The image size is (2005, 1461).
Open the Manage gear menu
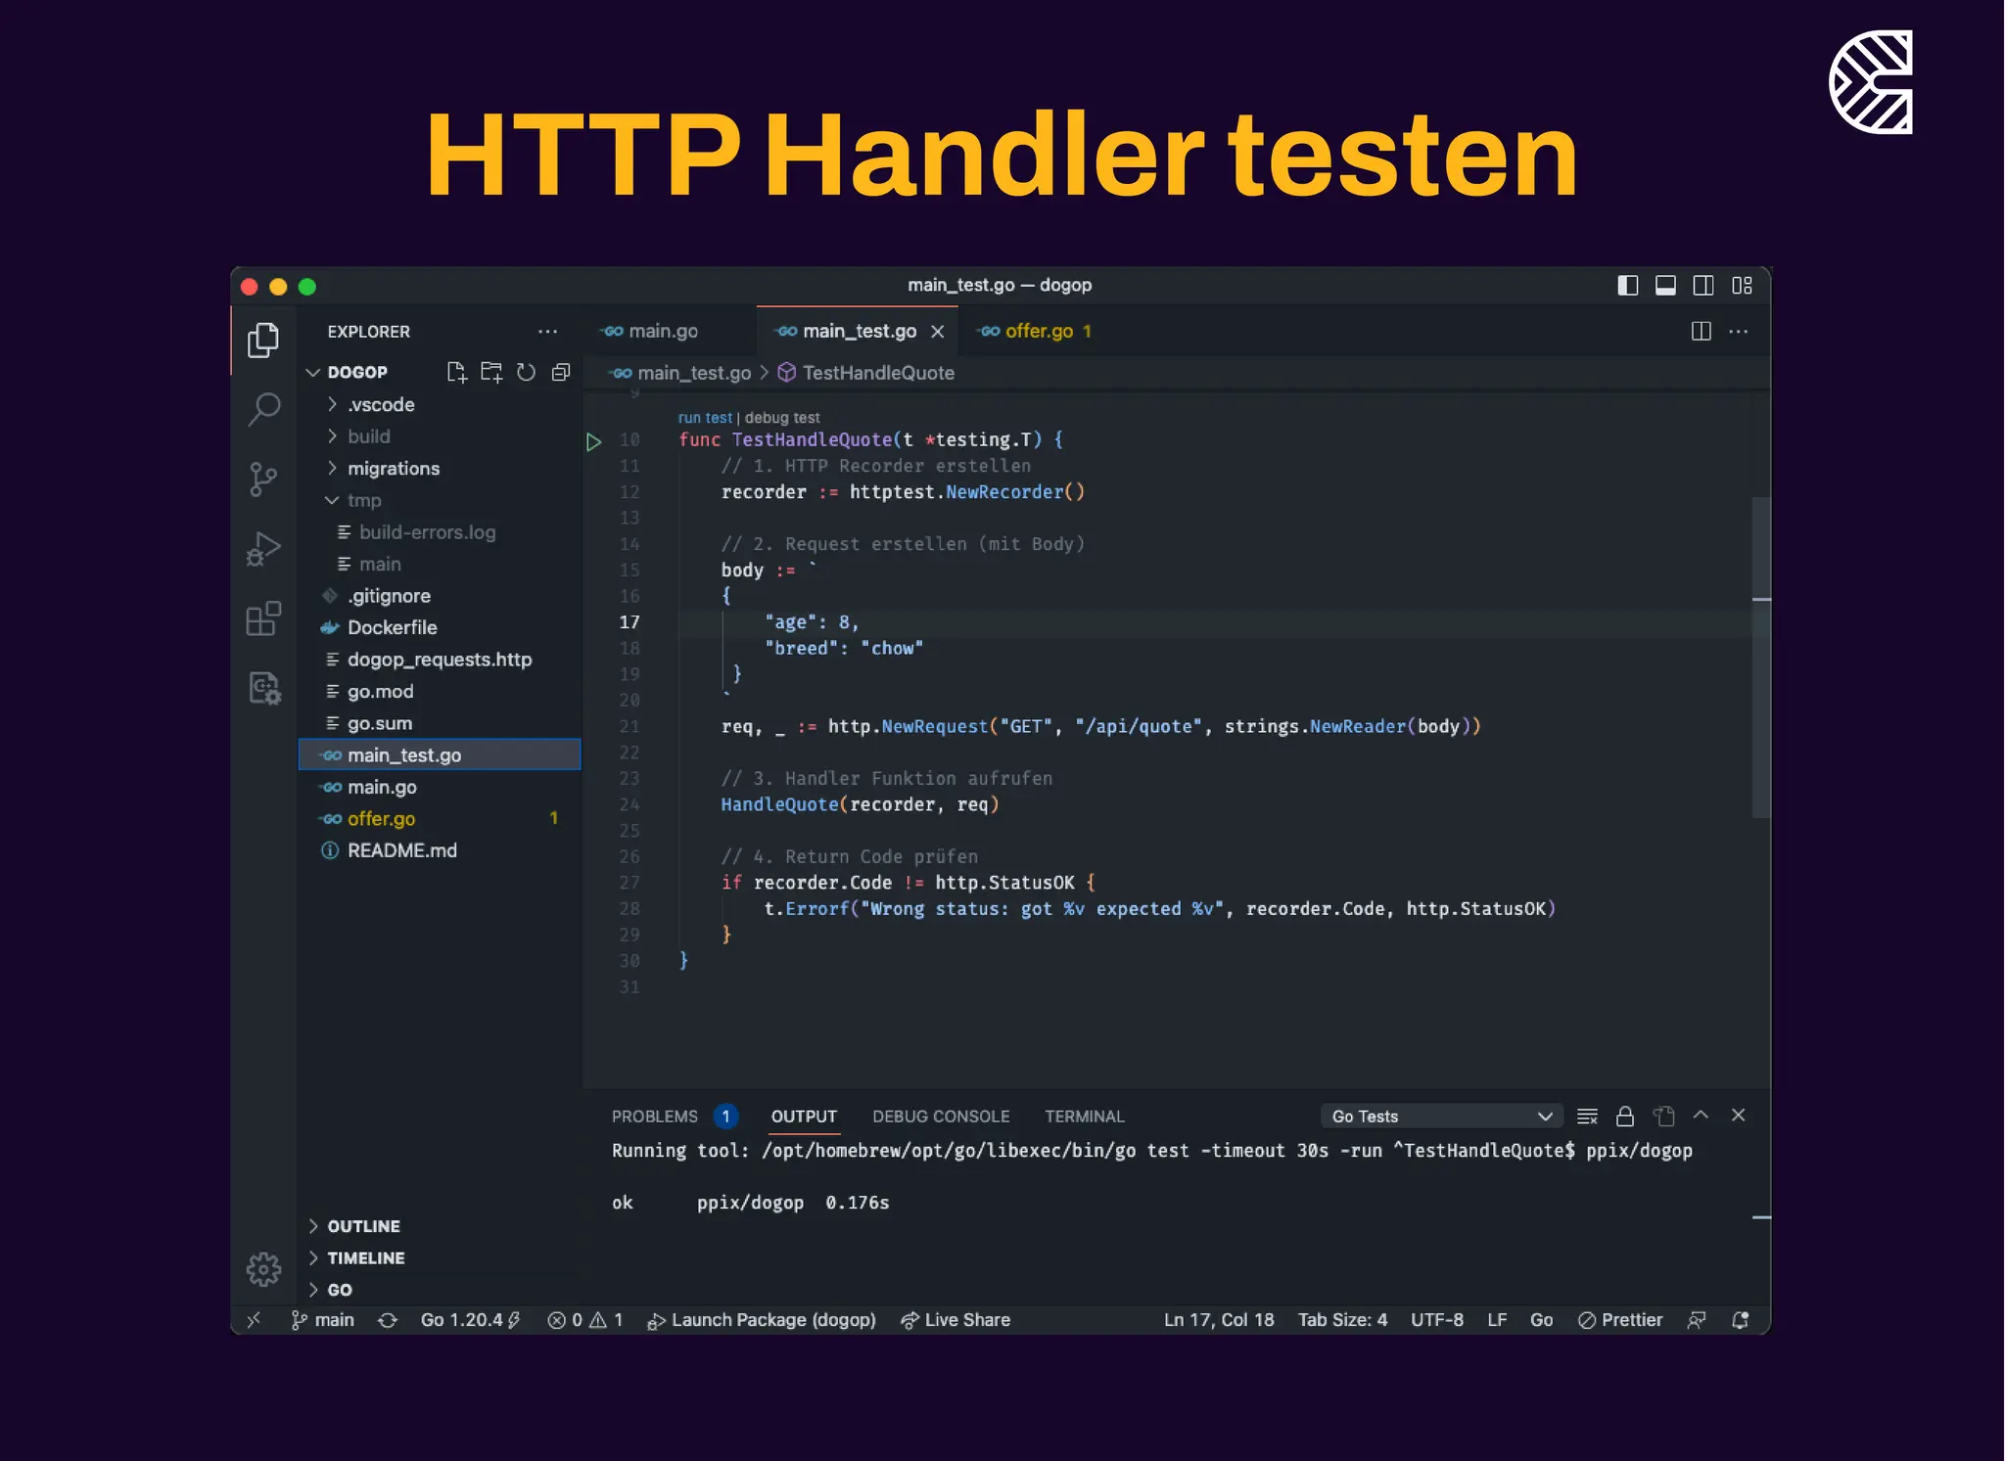tap(263, 1269)
